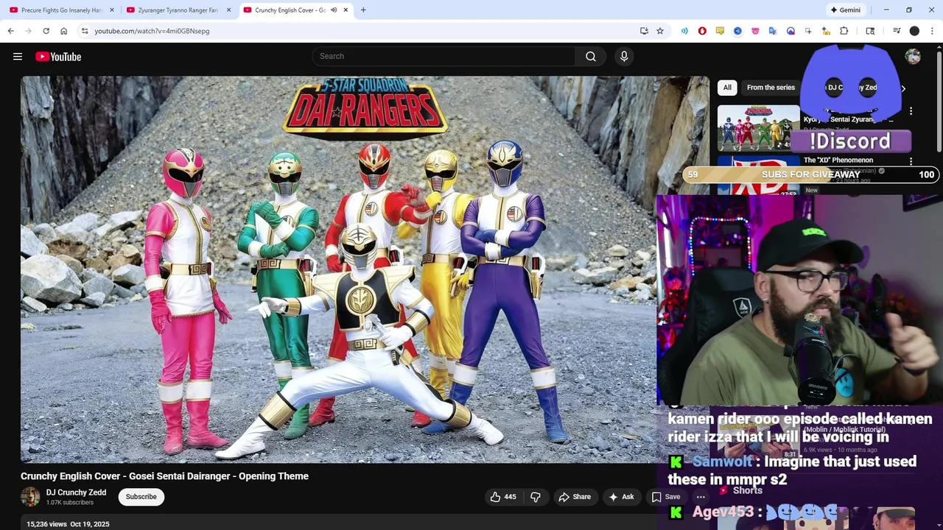This screenshot has height=530, width=943.
Task: Go to the YouTube home logo
Action: coord(58,57)
